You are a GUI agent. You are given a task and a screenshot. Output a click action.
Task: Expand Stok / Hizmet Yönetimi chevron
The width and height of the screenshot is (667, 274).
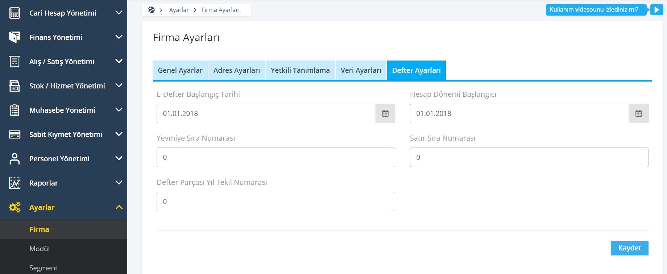119,86
